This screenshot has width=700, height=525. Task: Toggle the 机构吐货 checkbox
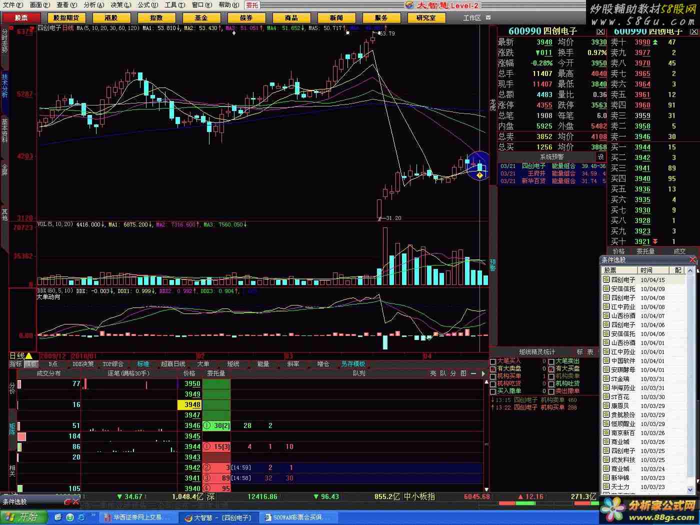tap(551, 383)
